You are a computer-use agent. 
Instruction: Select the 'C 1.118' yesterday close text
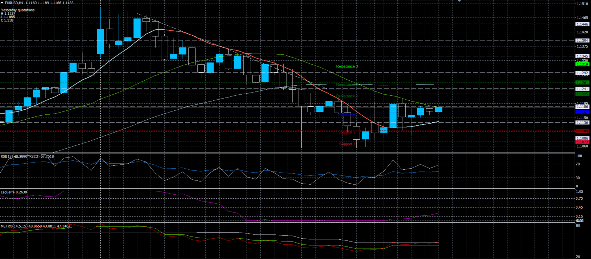click(x=7, y=20)
